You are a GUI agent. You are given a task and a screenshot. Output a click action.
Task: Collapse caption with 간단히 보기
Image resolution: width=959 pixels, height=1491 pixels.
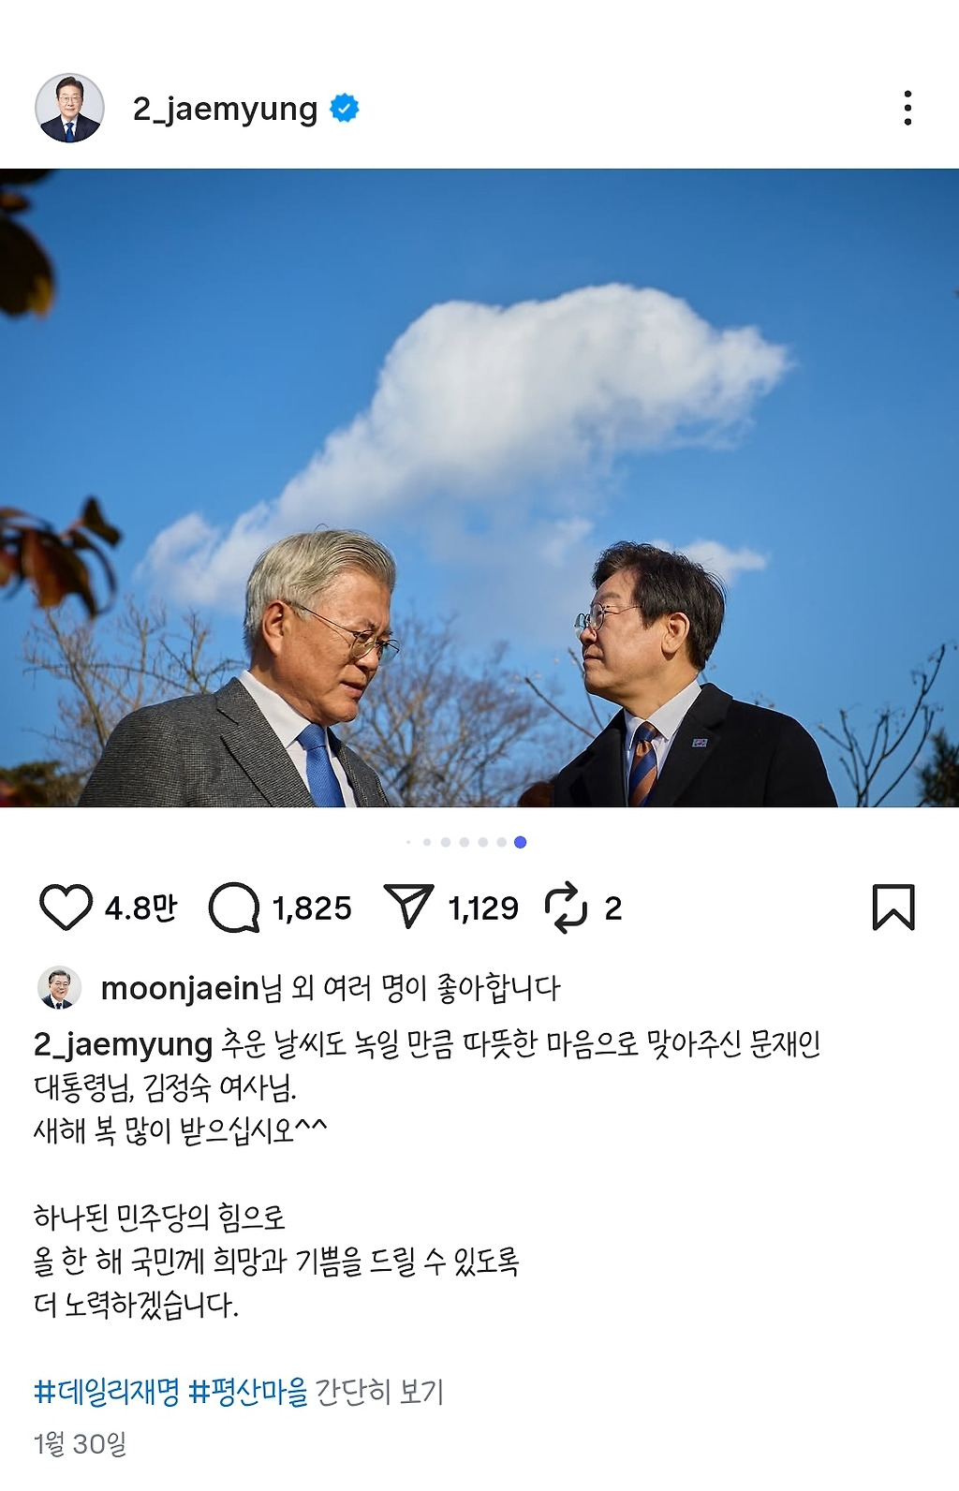click(x=379, y=1392)
